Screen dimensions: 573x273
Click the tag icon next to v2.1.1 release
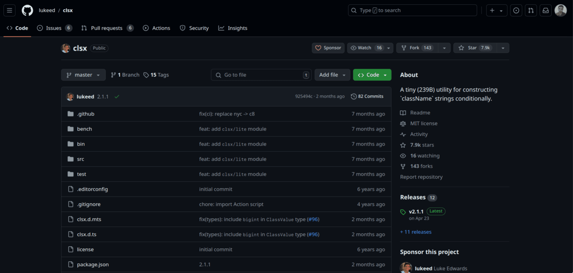click(x=403, y=212)
